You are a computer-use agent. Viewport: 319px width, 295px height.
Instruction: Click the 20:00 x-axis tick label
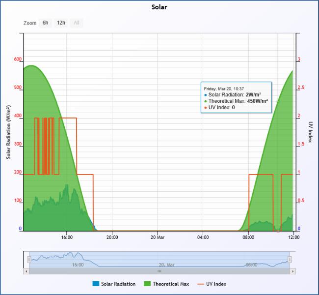click(x=112, y=237)
